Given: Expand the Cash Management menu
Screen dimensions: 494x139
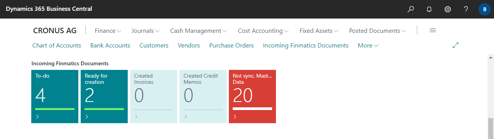Looking at the screenshot, I should (198, 31).
